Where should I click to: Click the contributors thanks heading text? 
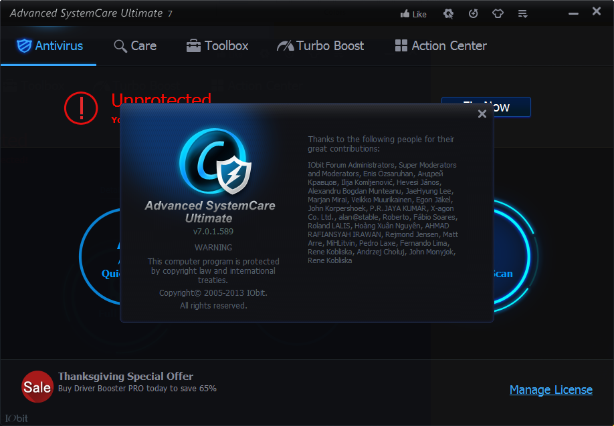pos(381,144)
